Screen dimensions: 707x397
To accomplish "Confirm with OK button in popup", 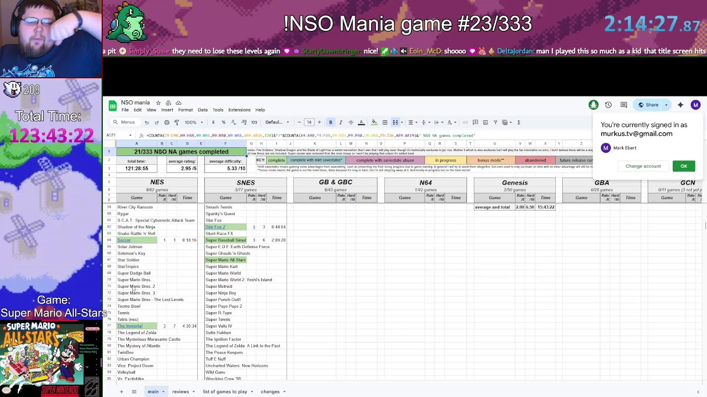I will pos(684,166).
